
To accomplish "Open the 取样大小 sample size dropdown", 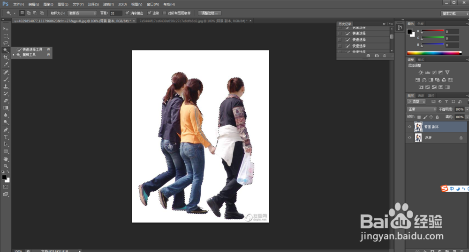I will [x=82, y=13].
